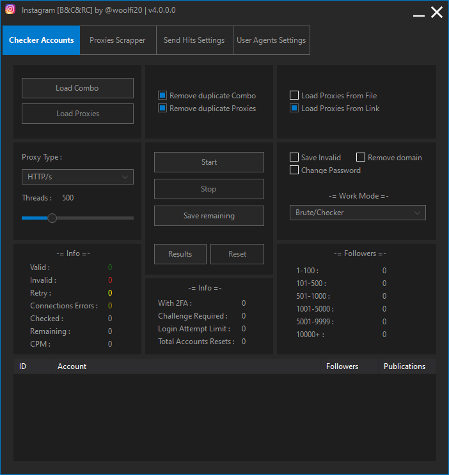The image size is (449, 475).
Task: Open the Work Mode Brute/Checker dropdown
Action: (x=358, y=213)
